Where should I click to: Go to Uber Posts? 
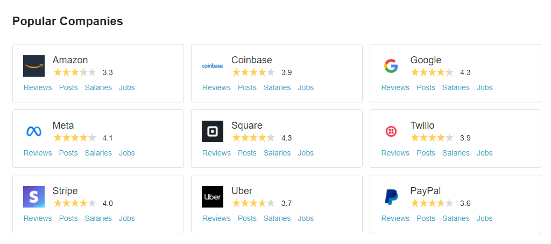247,218
